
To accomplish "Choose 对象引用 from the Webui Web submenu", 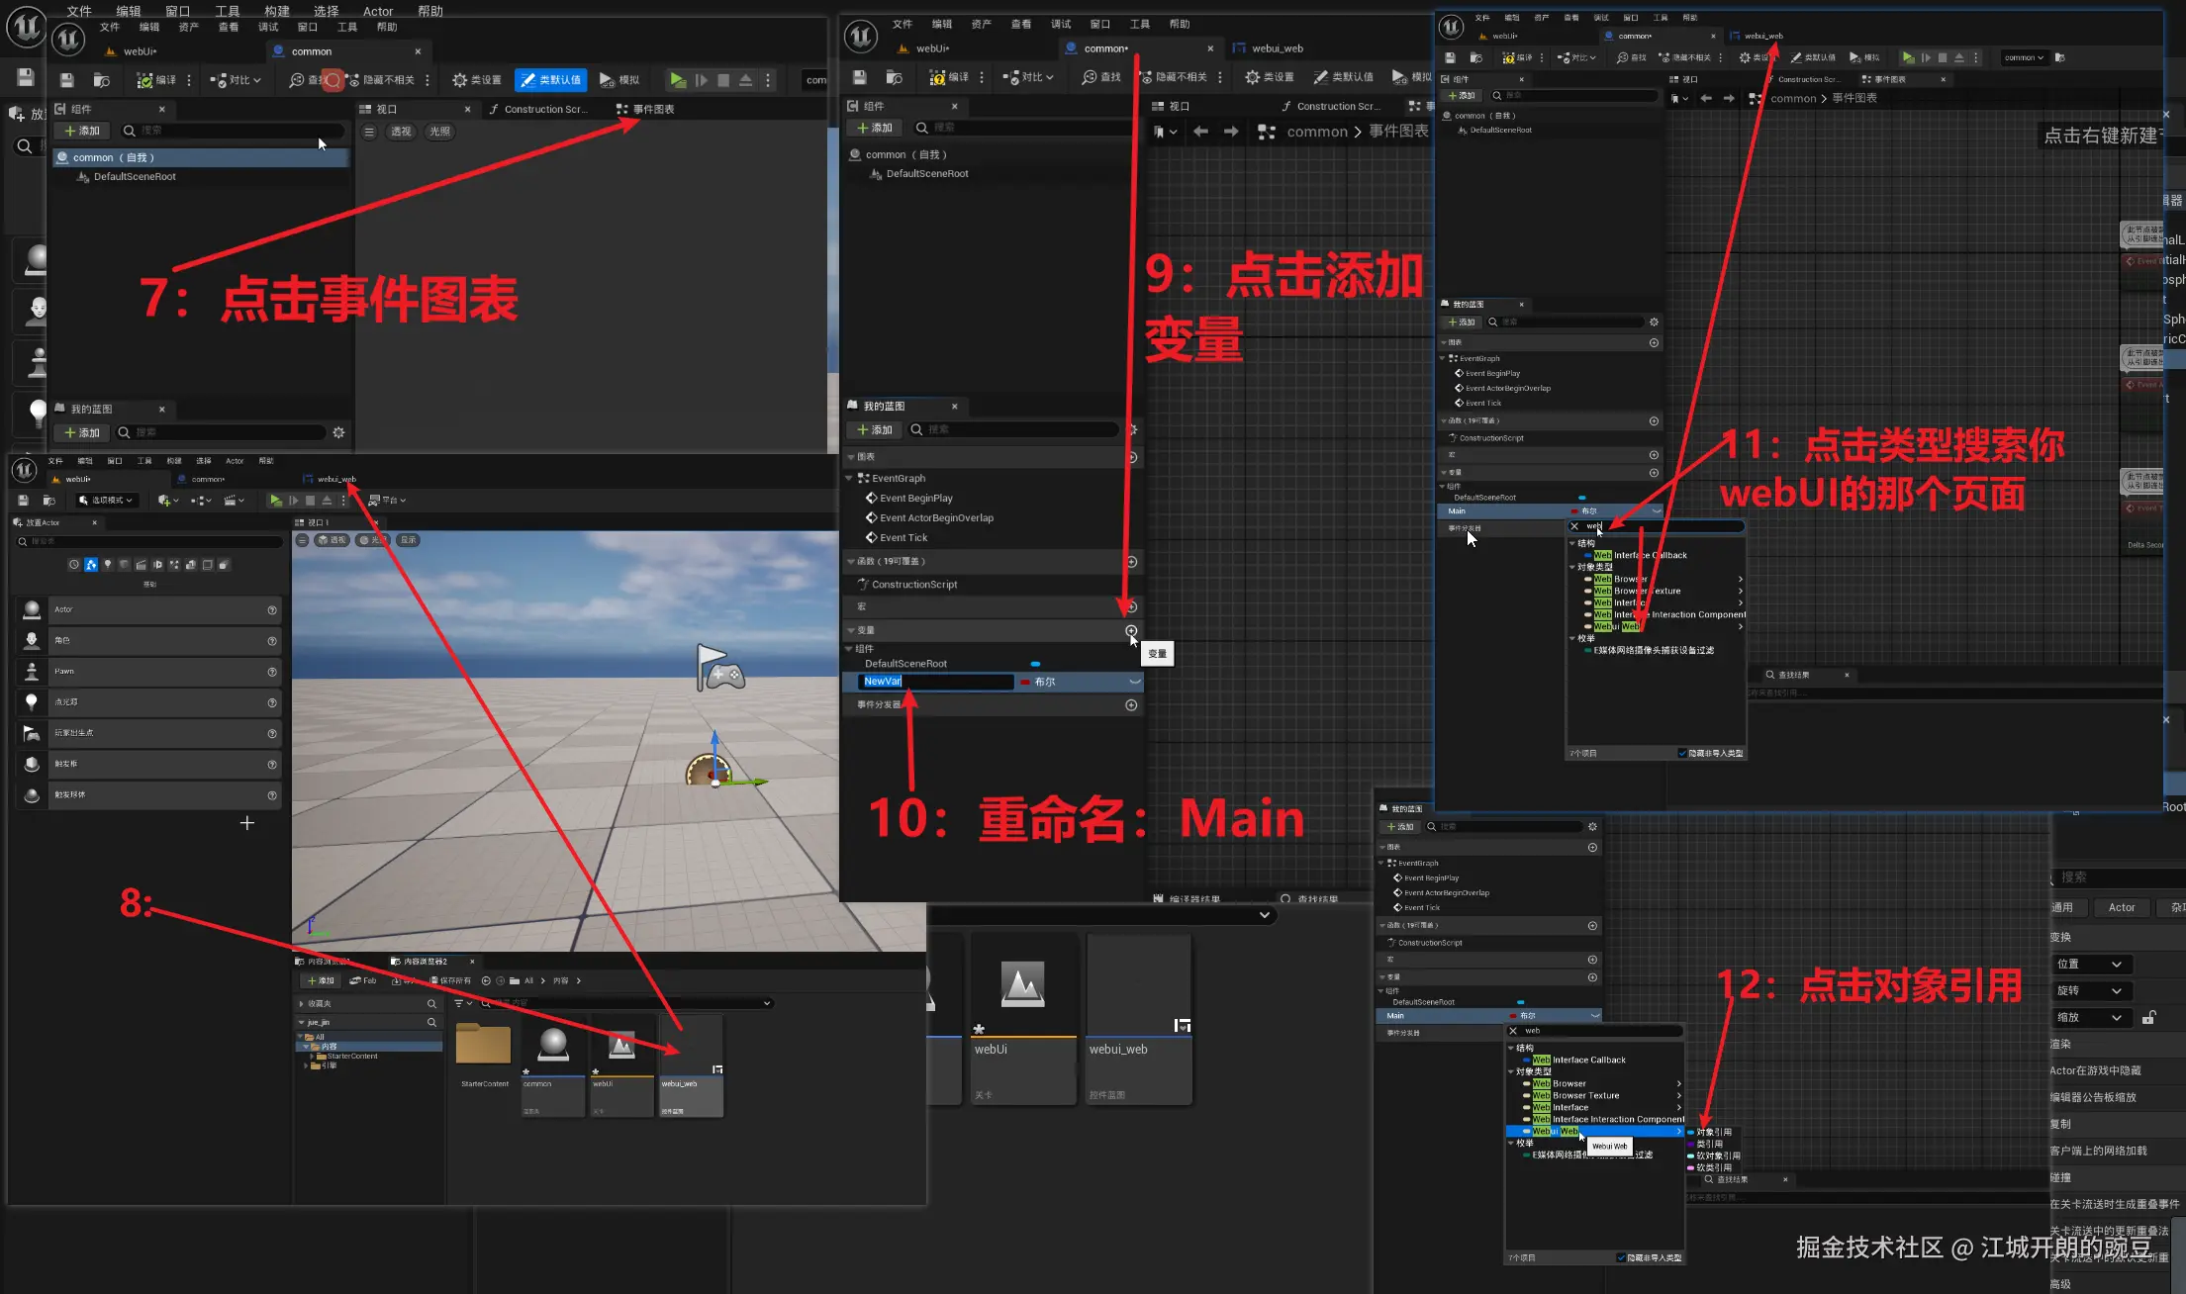I will click(x=1714, y=1132).
